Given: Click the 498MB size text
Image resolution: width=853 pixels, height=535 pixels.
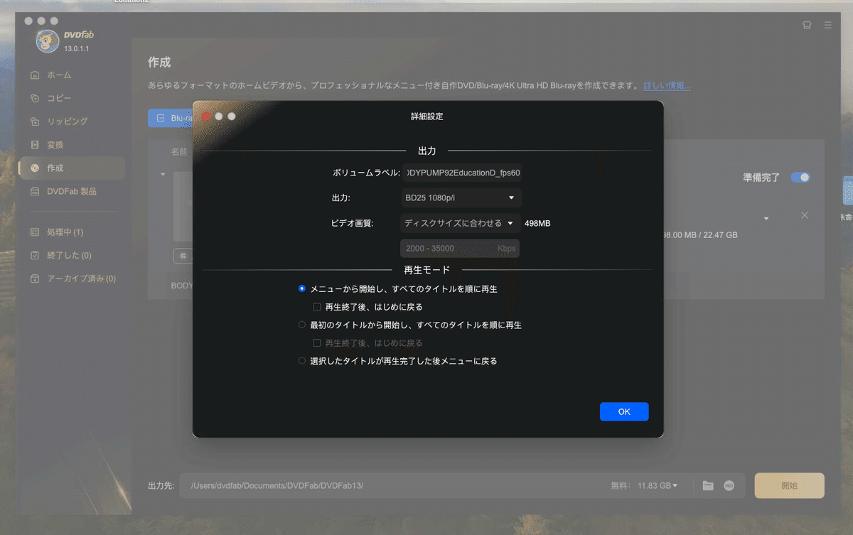Looking at the screenshot, I should pyautogui.click(x=537, y=223).
